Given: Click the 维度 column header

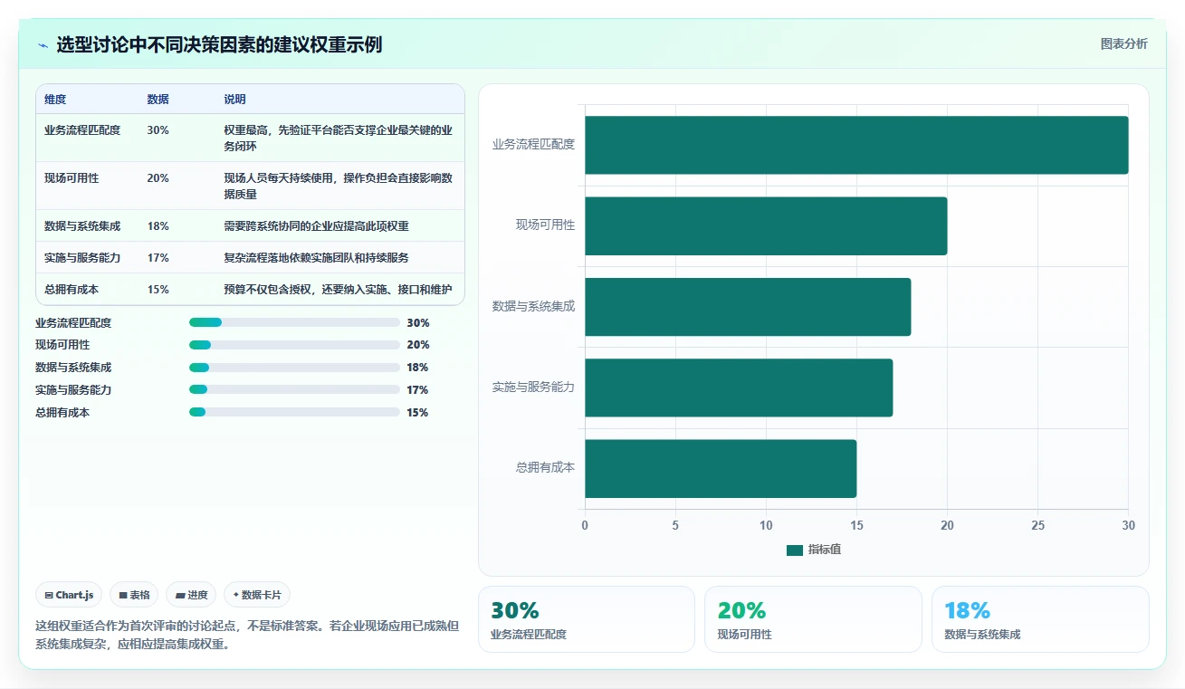Looking at the screenshot, I should (55, 100).
